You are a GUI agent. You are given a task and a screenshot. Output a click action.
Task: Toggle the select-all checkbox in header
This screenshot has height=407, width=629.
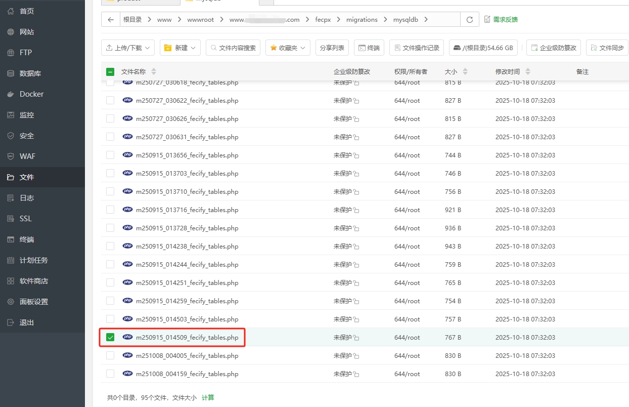pos(110,72)
